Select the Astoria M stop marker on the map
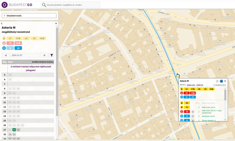Image resolution: width=235 pixels, height=141 pixels. click(178, 76)
